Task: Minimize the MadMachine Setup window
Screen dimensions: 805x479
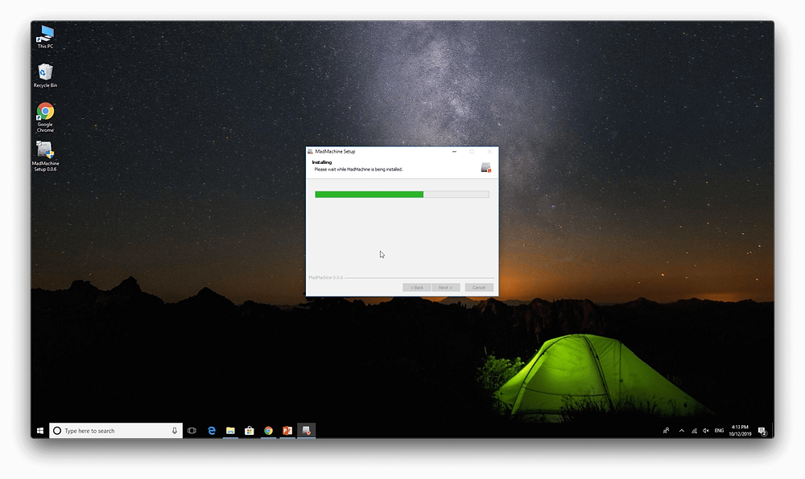Action: point(454,152)
